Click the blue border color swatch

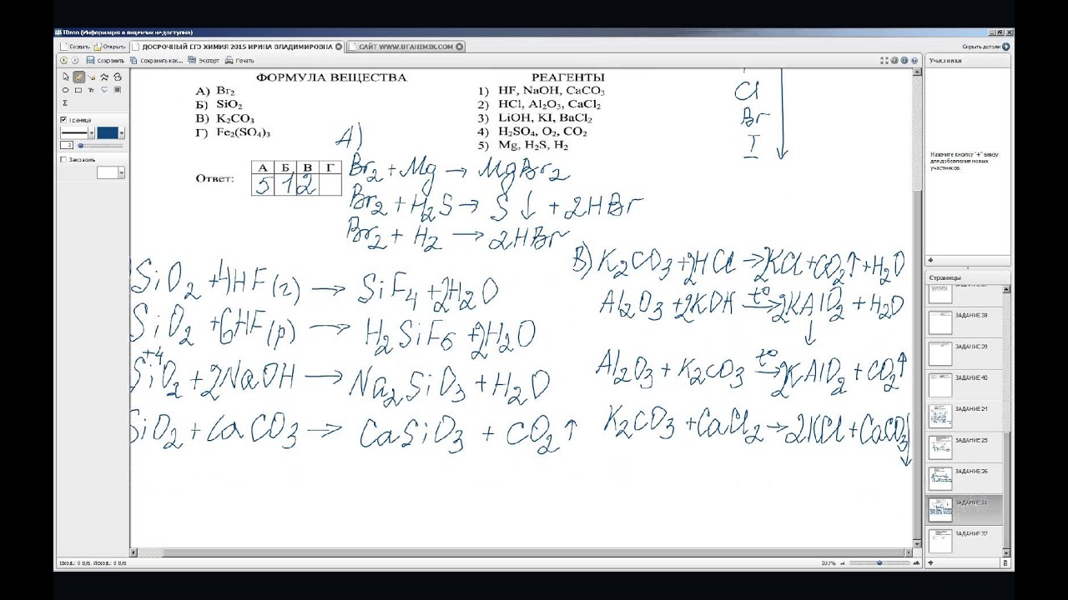coord(108,132)
